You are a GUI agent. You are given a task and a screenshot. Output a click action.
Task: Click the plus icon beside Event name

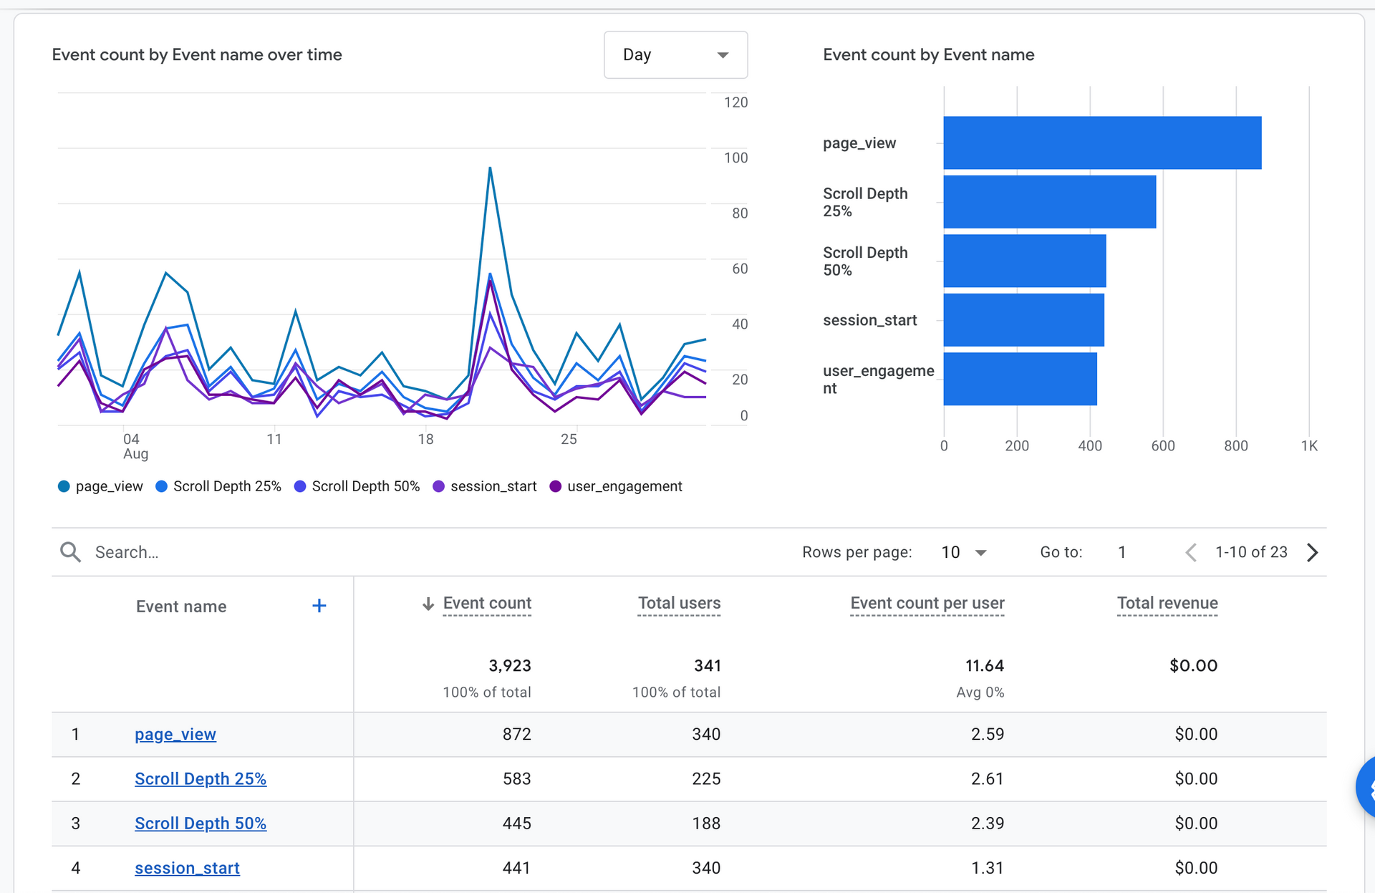(x=319, y=606)
